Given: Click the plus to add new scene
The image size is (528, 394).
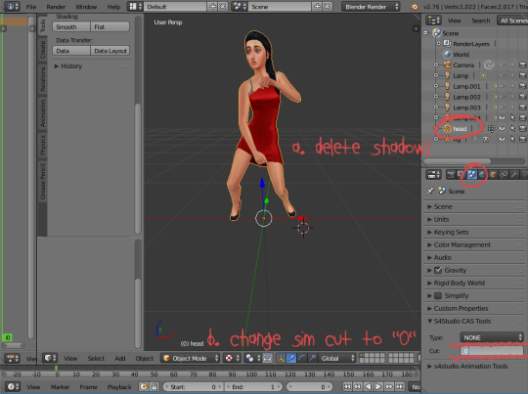Looking at the screenshot, I should coord(317,7).
